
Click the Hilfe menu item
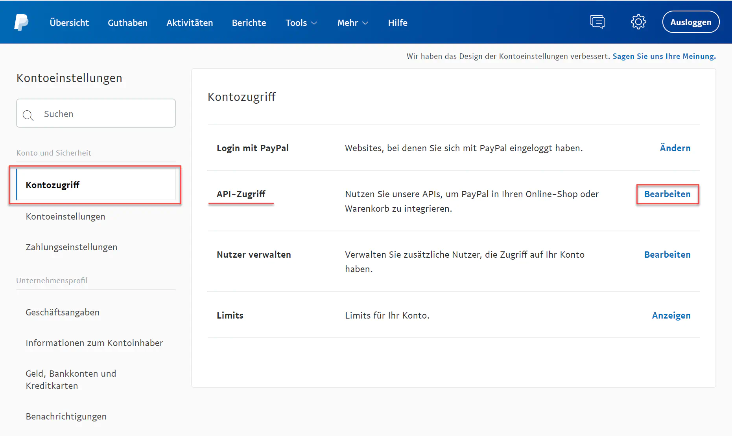[x=397, y=23]
